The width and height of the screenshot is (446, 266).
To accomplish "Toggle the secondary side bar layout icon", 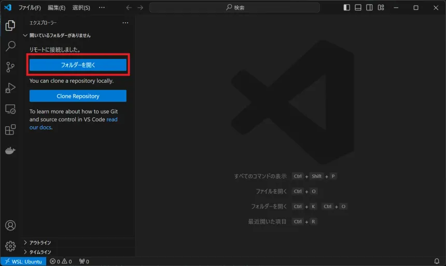I will point(369,8).
